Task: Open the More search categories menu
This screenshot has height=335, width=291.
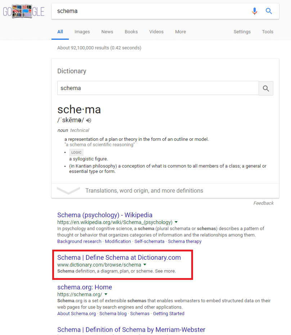Action: (180, 32)
